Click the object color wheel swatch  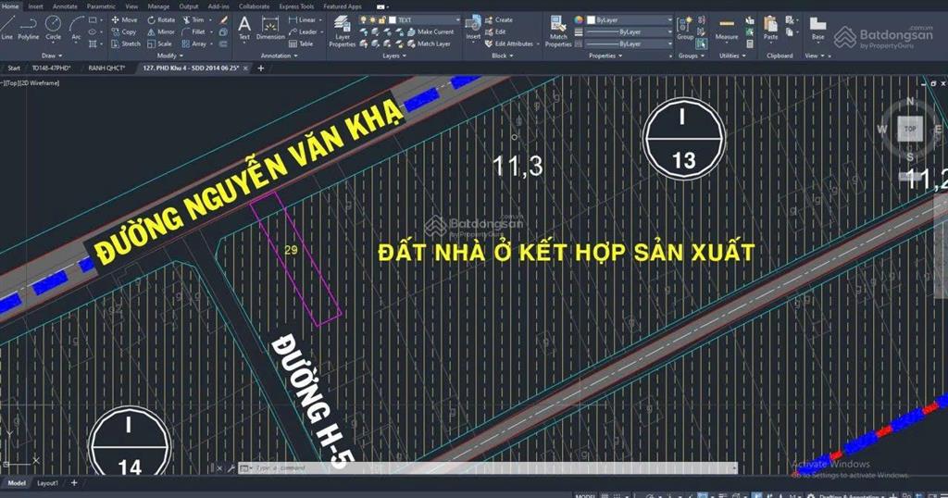pos(579,20)
